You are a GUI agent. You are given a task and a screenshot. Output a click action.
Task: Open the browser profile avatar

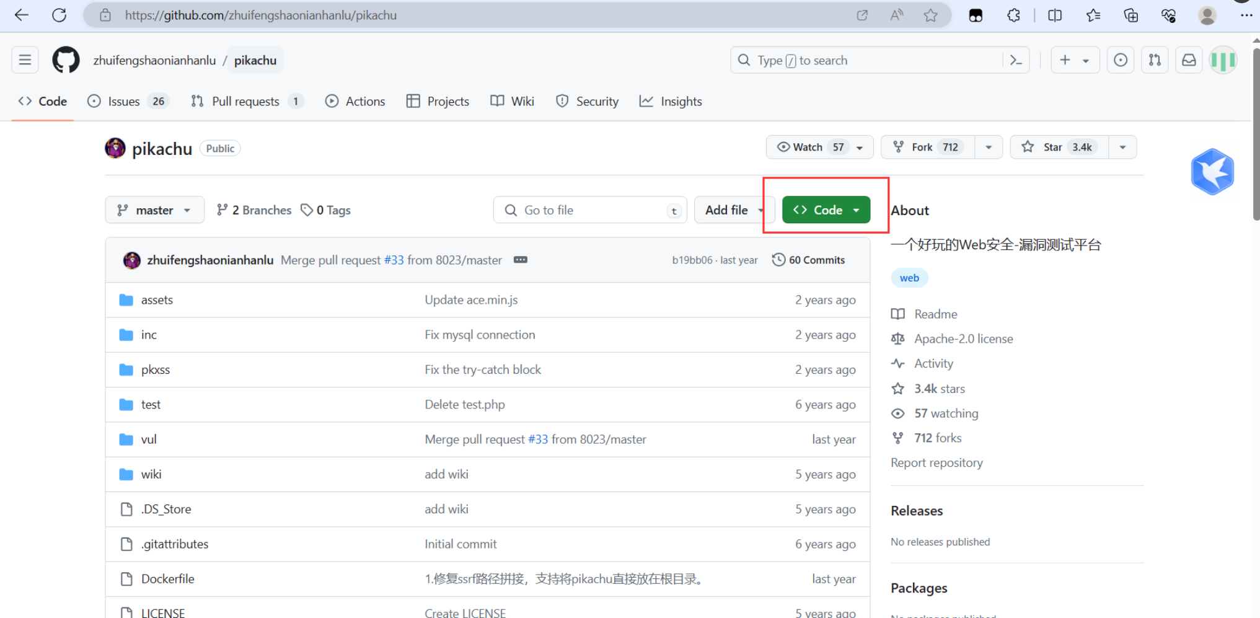pyautogui.click(x=1207, y=15)
